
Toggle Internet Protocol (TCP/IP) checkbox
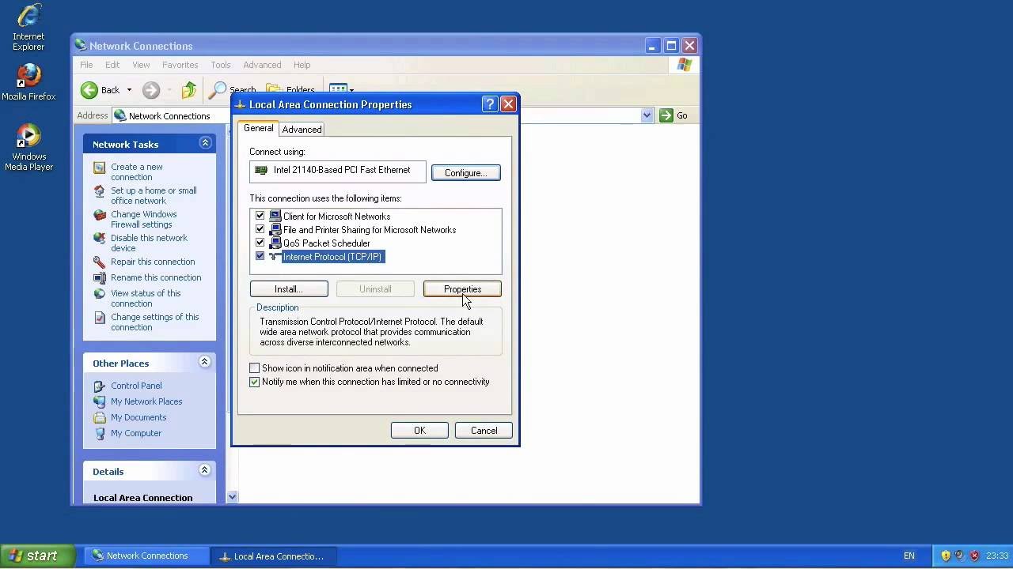point(260,256)
